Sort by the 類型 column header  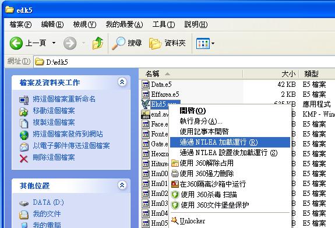click(317, 74)
